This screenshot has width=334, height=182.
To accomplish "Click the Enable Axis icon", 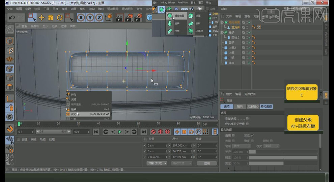I will pyautogui.click(x=9, y=98).
